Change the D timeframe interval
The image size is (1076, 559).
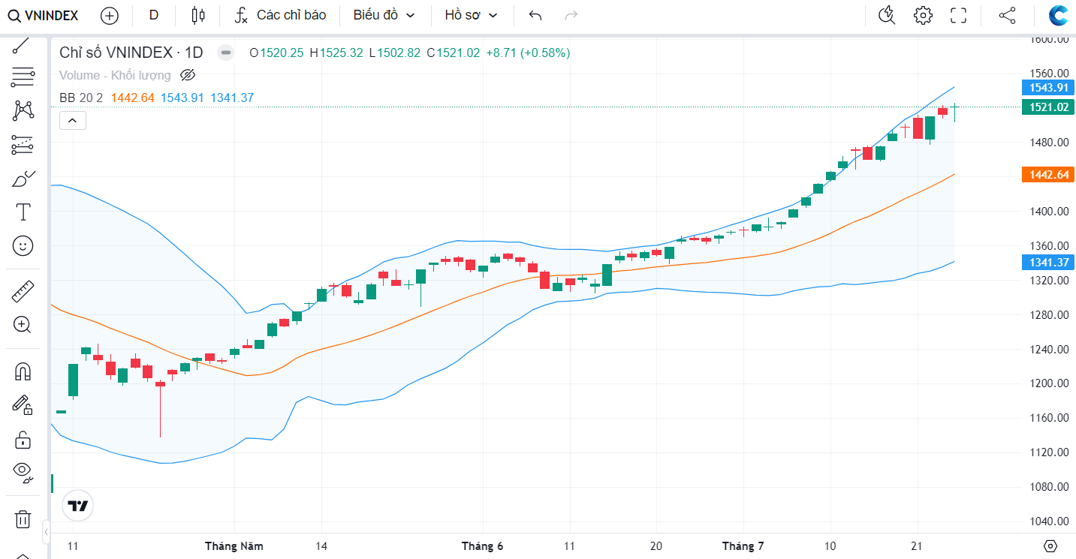point(154,15)
